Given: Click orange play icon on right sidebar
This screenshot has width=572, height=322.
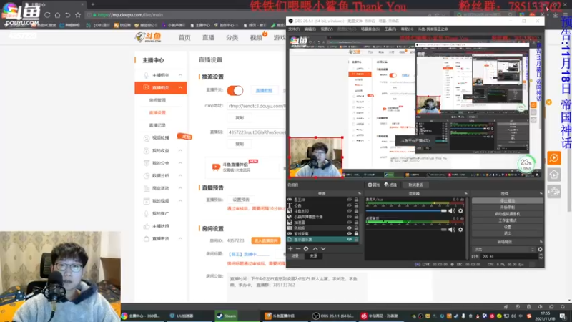Looking at the screenshot, I should (x=553, y=158).
